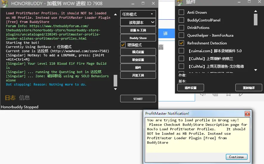264x164 pixels.
Task: Click the star favorite icon in the background page
Action: click(x=228, y=95)
